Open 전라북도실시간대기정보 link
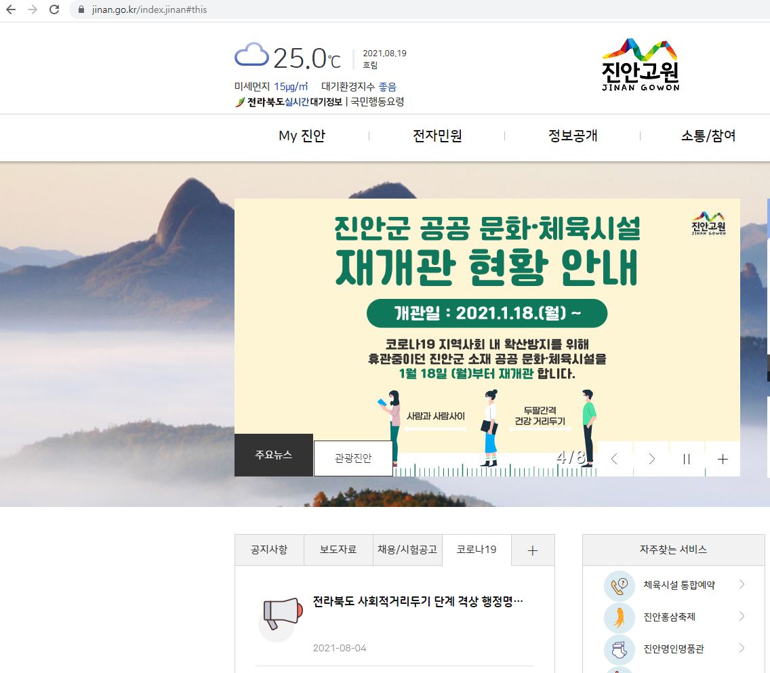Screen dimensions: 770x673 click(x=295, y=102)
